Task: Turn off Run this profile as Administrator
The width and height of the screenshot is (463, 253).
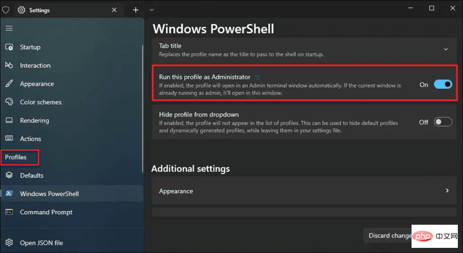Action: coord(442,84)
